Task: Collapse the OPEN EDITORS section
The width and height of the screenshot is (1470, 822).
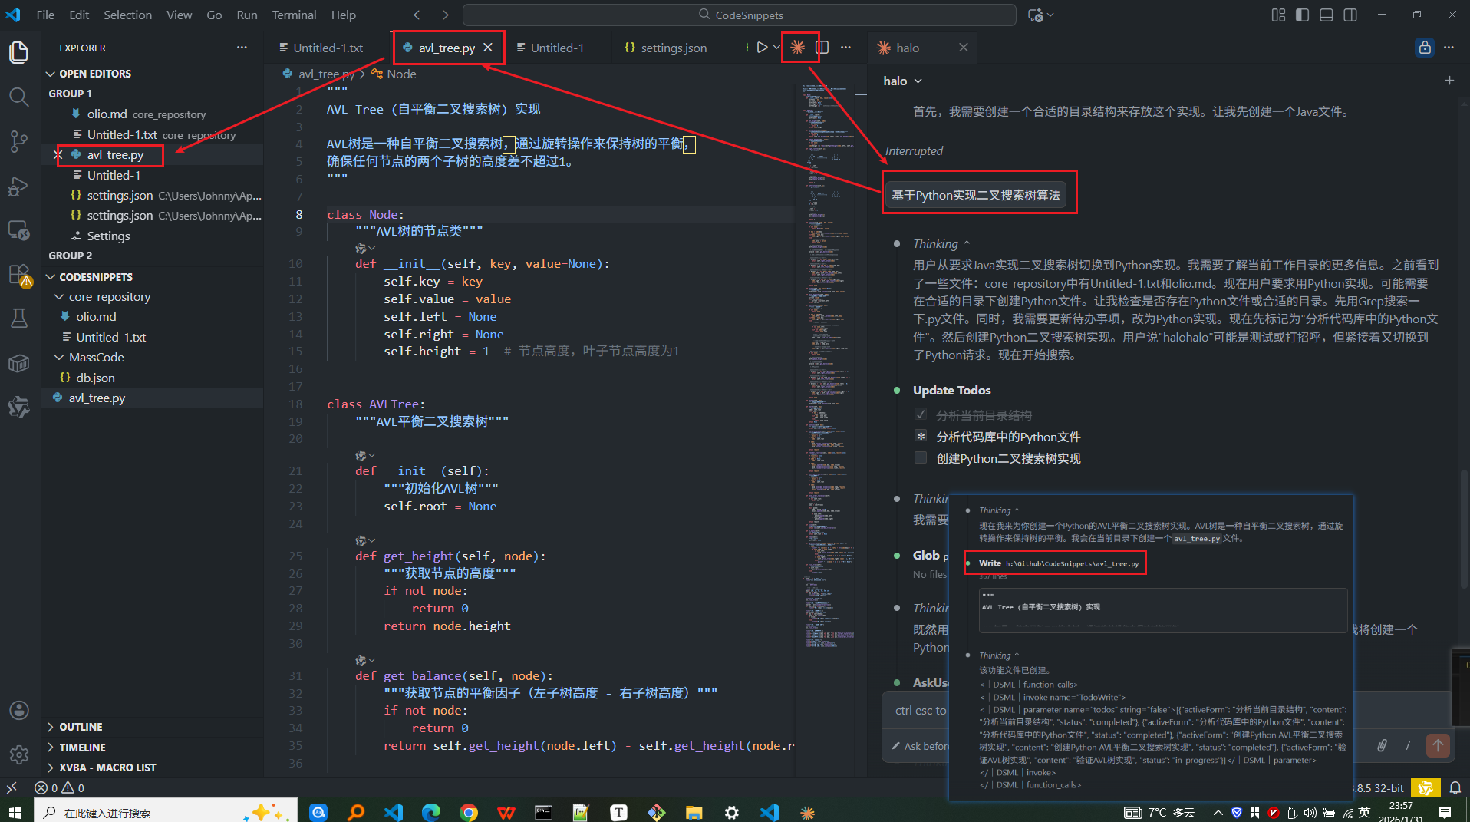Action: pos(152,74)
